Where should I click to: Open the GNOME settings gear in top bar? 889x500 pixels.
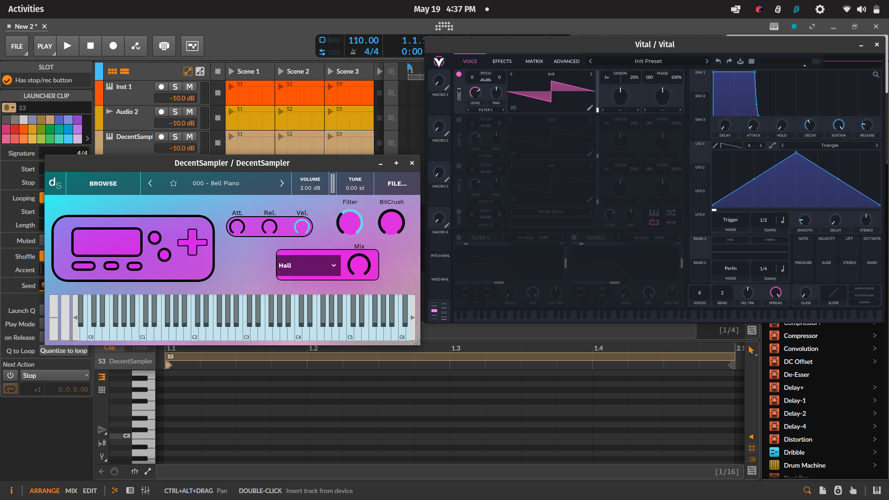[x=820, y=9]
